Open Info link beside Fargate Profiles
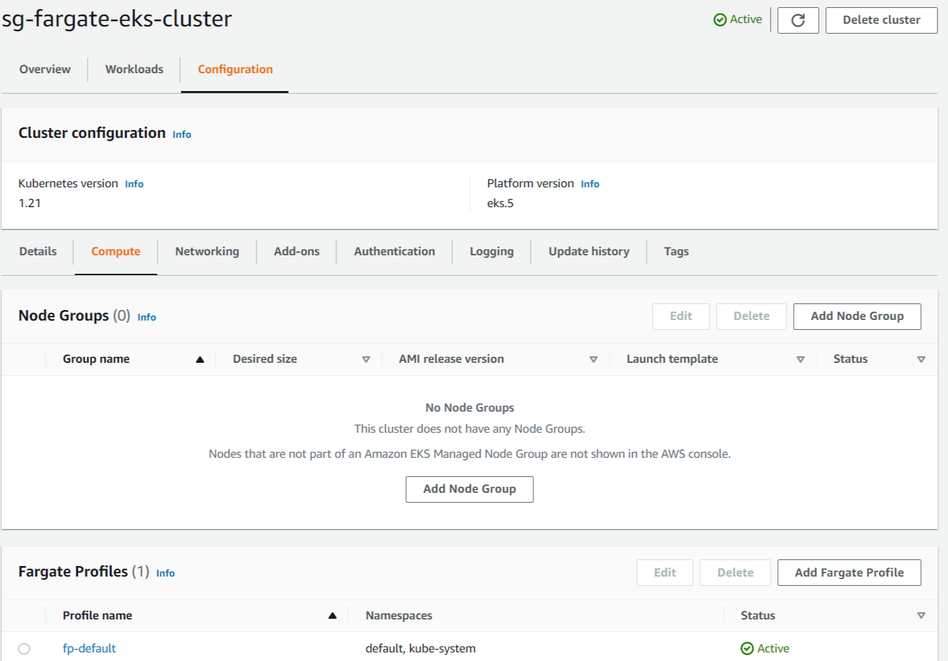948x661 pixels. (x=165, y=573)
